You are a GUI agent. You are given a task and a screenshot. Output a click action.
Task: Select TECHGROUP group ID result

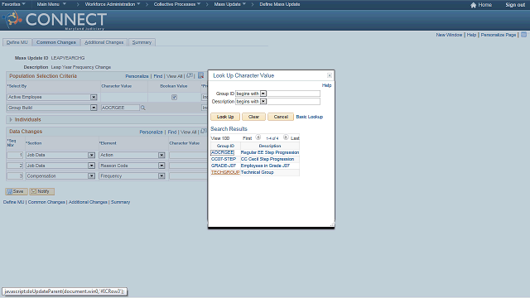tap(225, 172)
